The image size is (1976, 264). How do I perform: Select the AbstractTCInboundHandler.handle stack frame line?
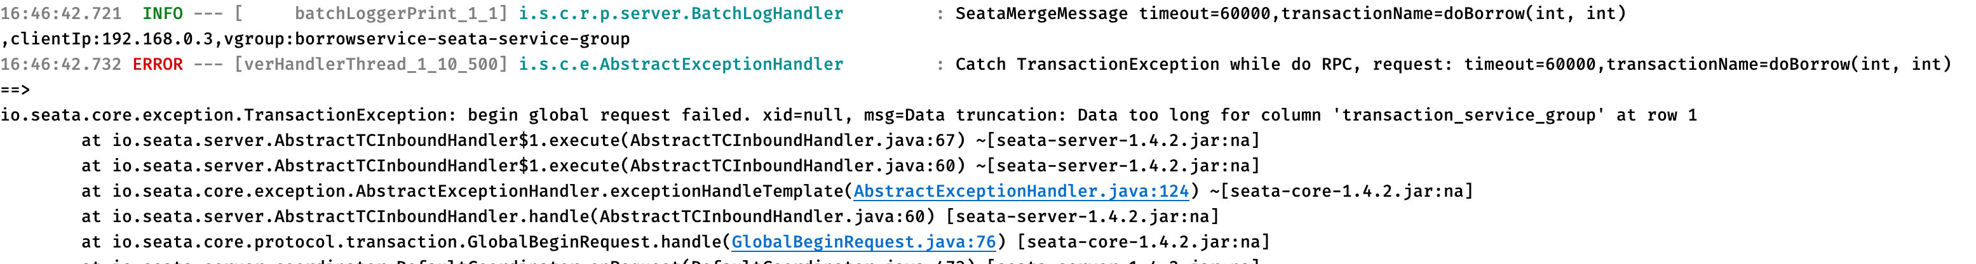(x=651, y=216)
